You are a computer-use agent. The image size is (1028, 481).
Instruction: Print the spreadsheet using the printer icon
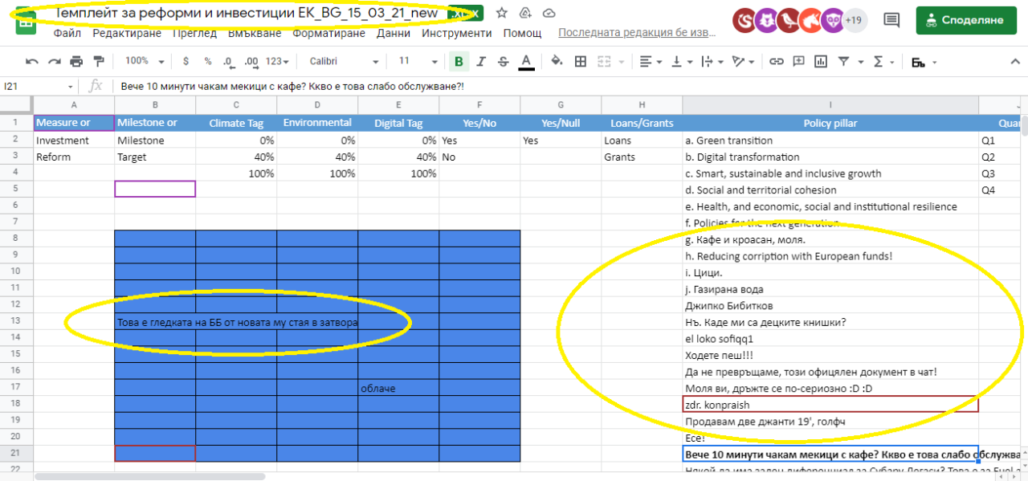pyautogui.click(x=76, y=61)
